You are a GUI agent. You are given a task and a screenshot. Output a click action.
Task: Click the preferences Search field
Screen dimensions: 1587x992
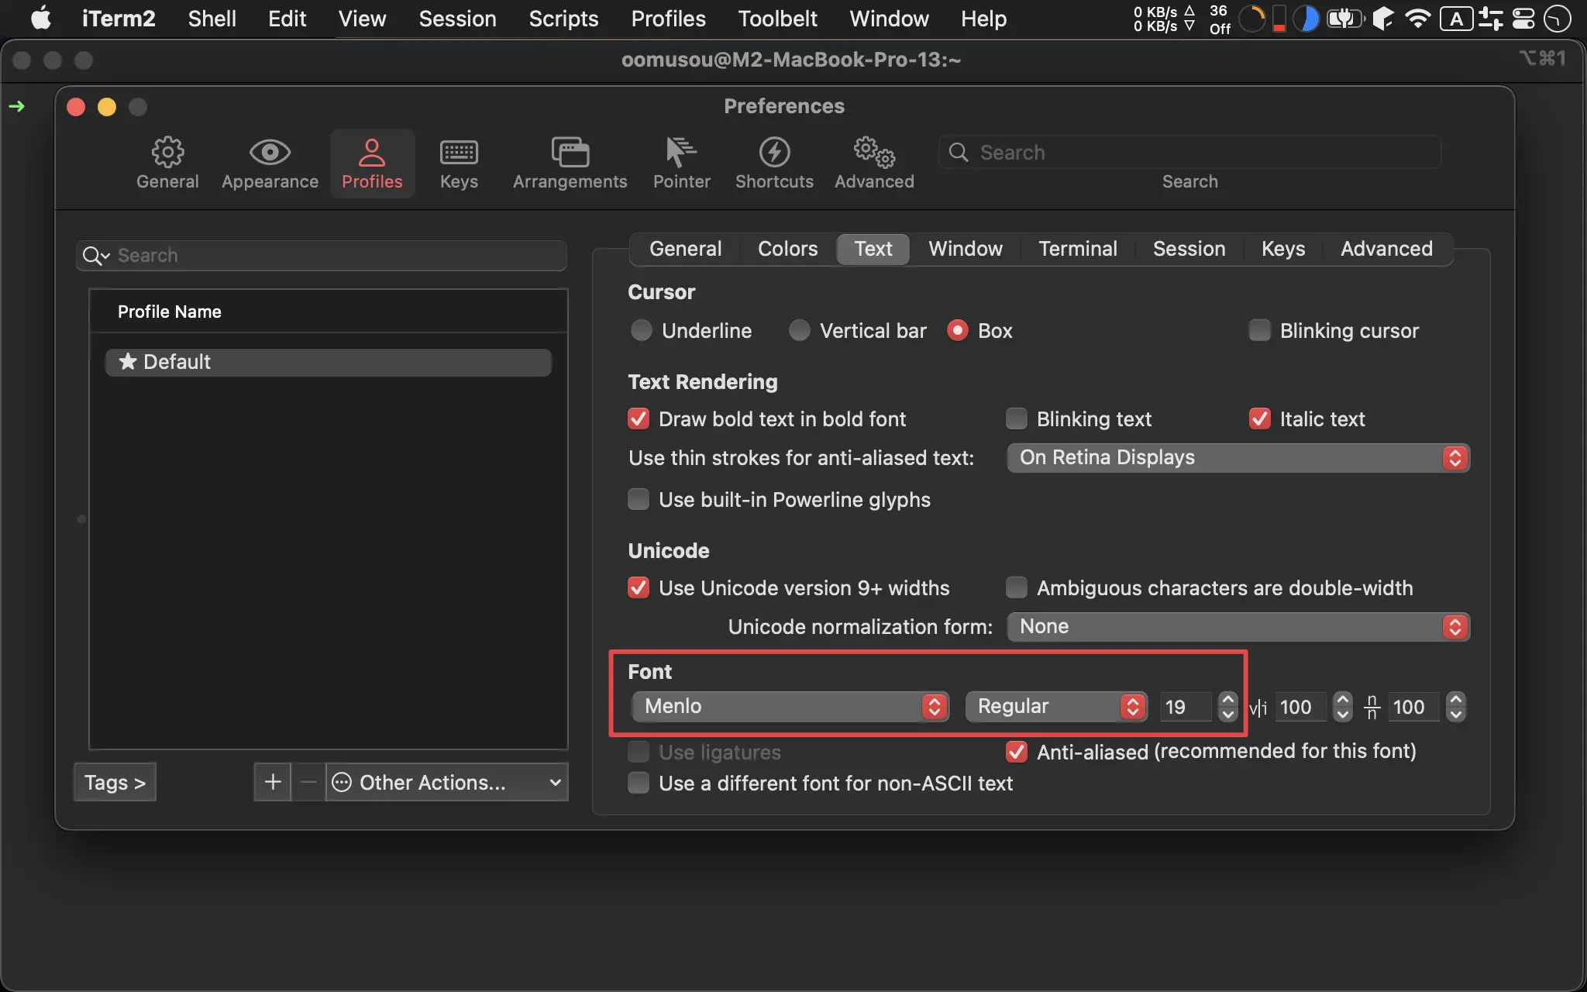click(x=1189, y=152)
